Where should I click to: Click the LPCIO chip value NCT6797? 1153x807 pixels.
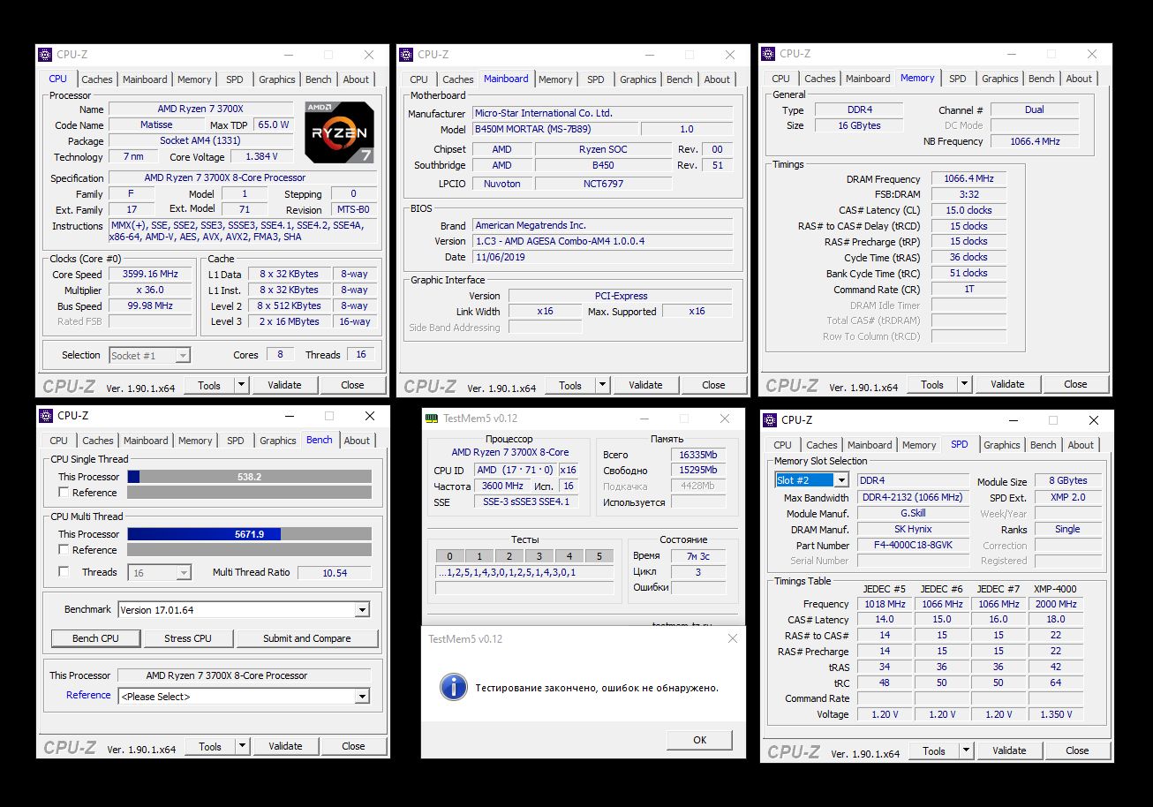point(603,184)
